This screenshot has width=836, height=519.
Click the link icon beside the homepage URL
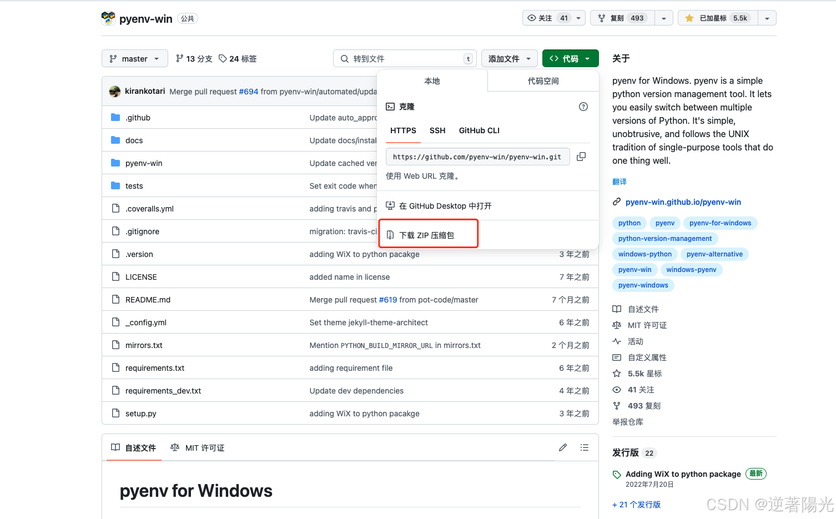(617, 202)
